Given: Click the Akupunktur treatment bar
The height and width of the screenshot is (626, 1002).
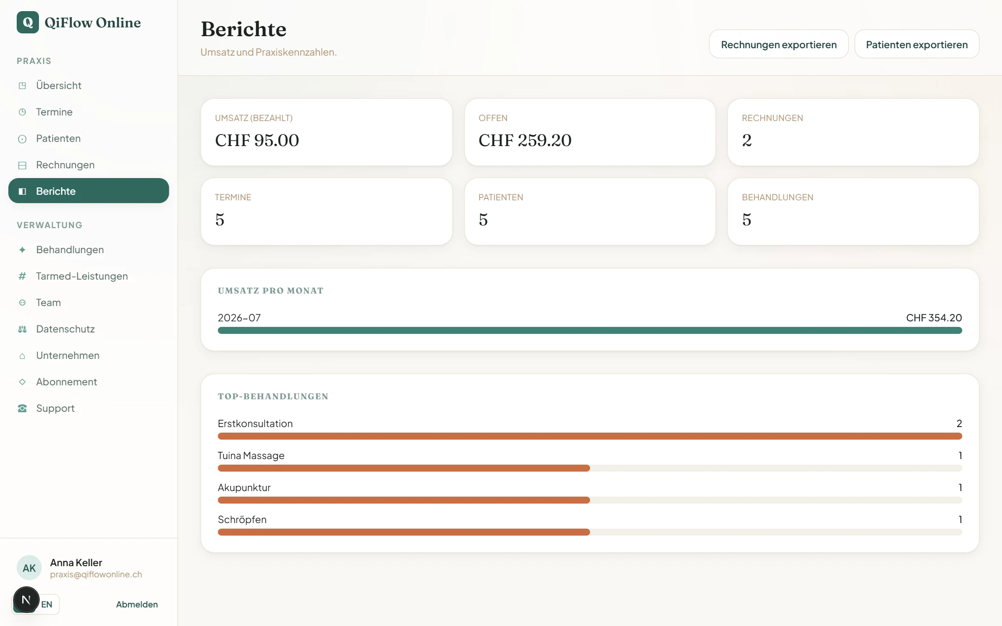Looking at the screenshot, I should [x=590, y=500].
